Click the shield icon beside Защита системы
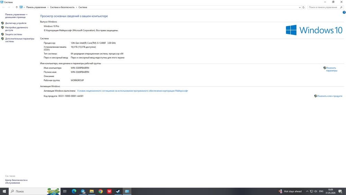 pyautogui.click(x=3, y=34)
